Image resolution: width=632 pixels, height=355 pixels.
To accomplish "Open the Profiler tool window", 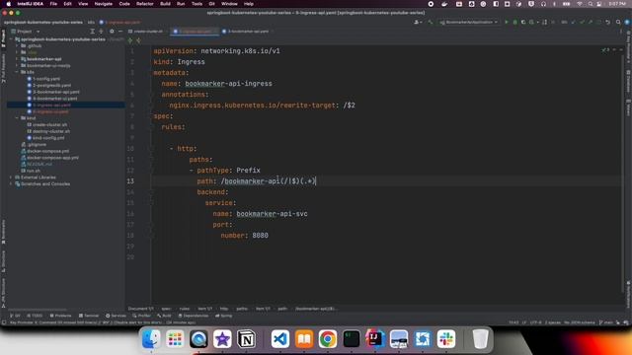I will pyautogui.click(x=141, y=316).
